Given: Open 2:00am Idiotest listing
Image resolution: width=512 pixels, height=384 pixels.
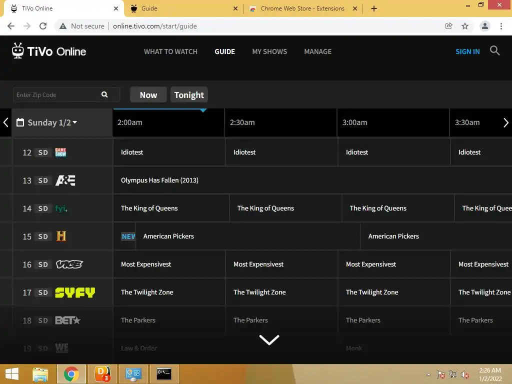Looking at the screenshot, I should [x=169, y=152].
